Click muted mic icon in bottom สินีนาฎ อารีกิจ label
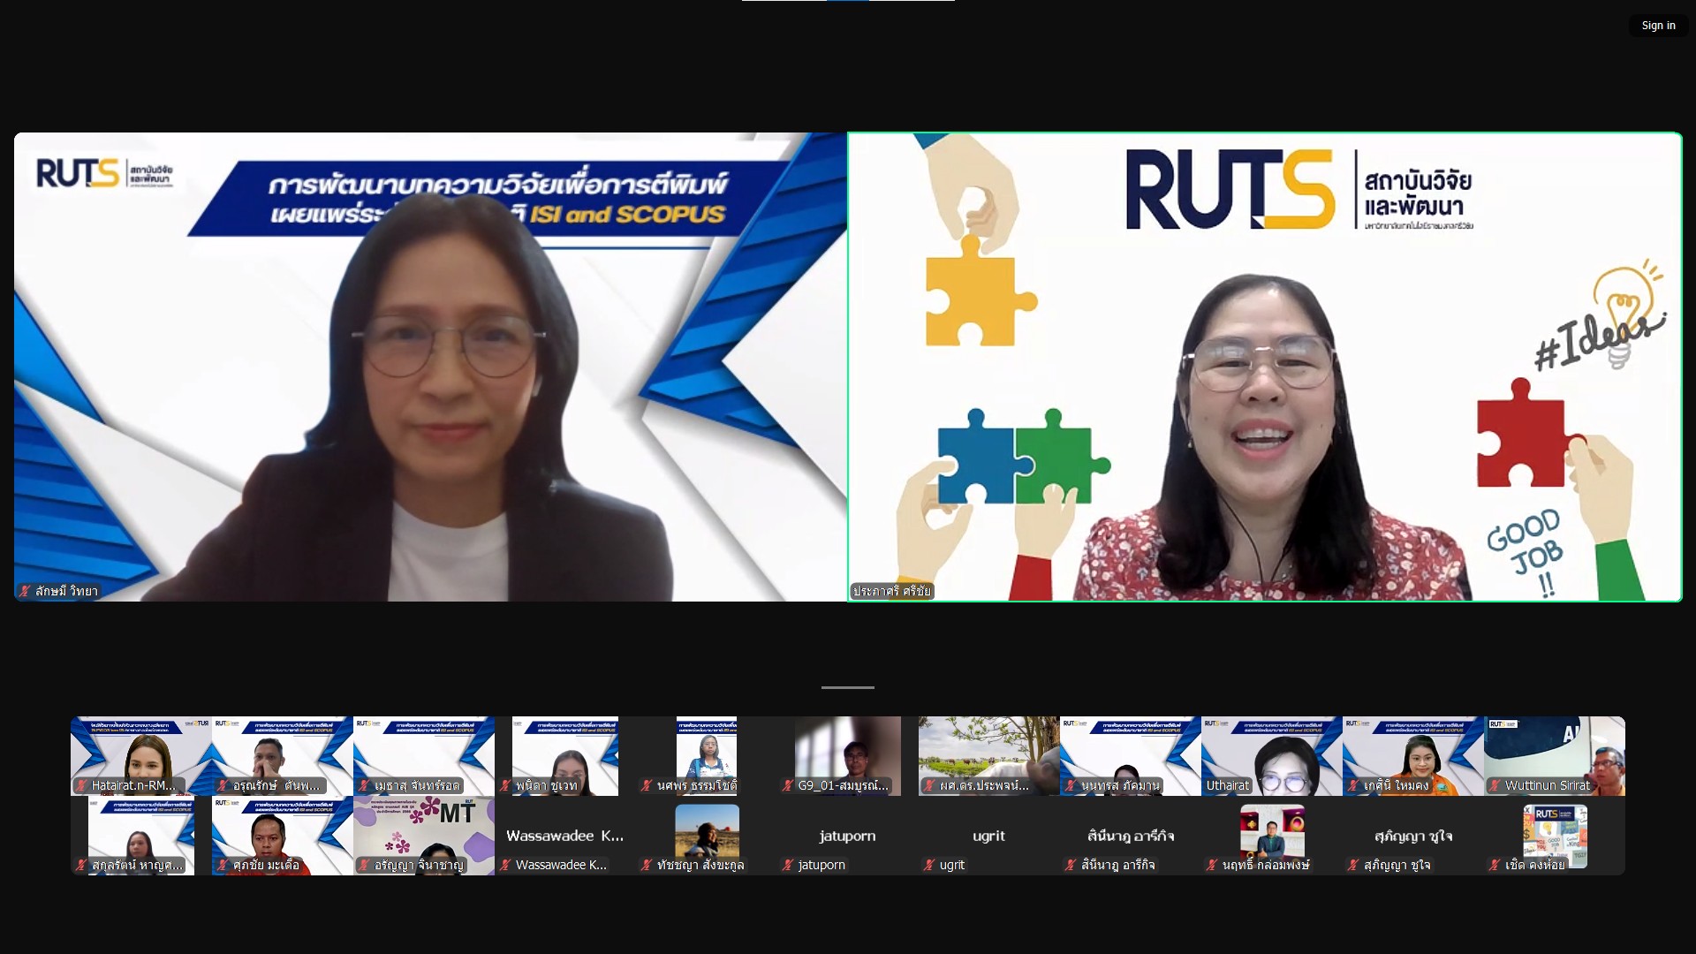 [x=1071, y=865]
